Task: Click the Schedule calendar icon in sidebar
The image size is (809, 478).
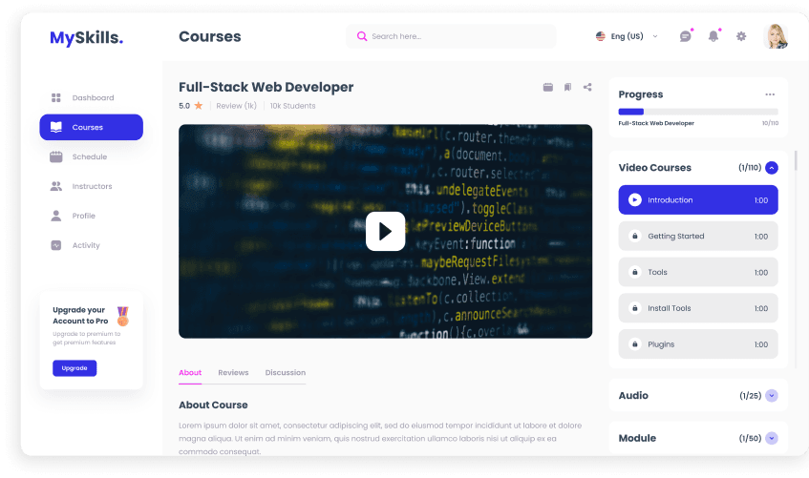Action: (x=56, y=156)
